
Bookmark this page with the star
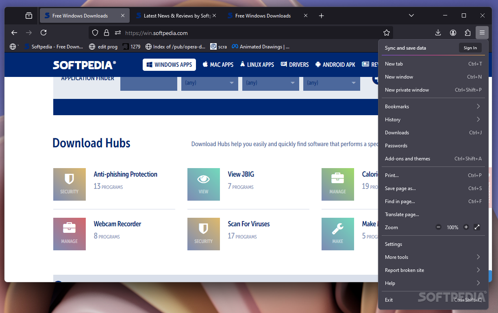point(387,33)
